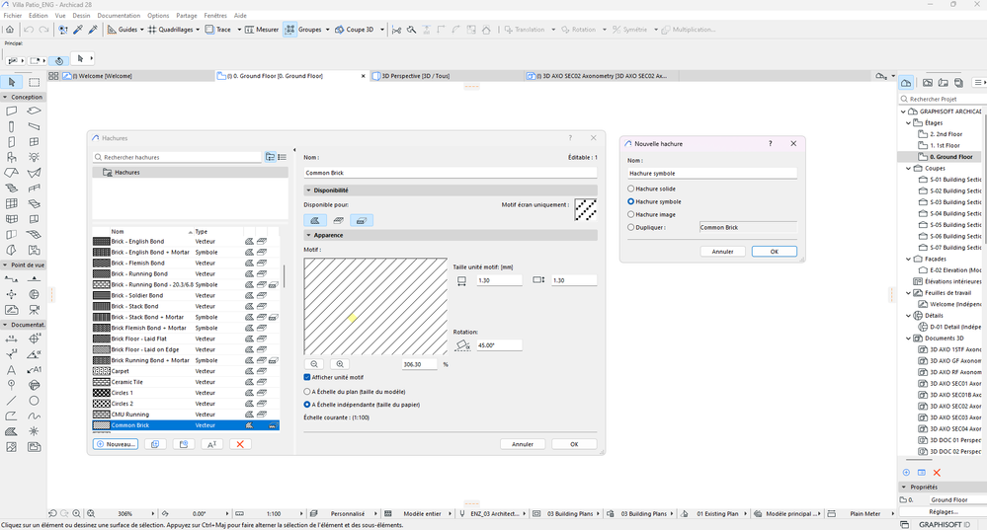Click the Rechercher hachures search field

coord(177,157)
